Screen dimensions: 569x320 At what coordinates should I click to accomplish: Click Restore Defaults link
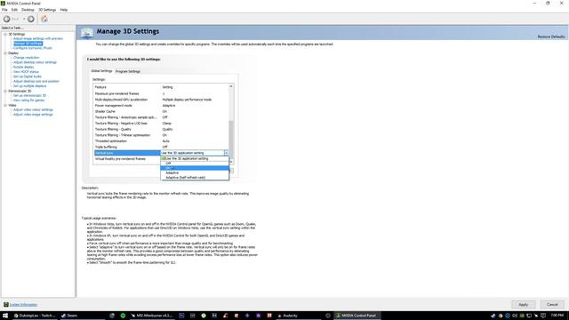click(551, 36)
